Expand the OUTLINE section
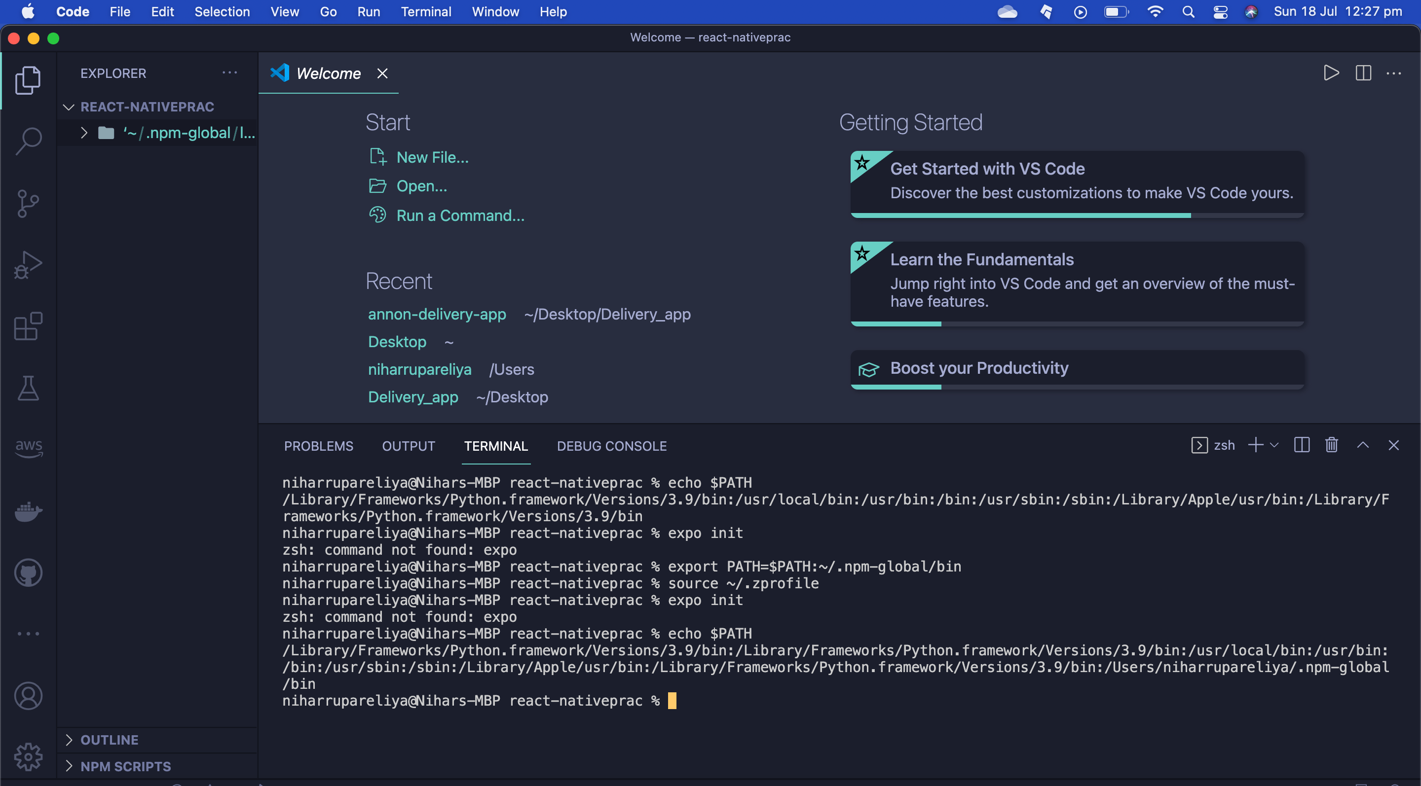 pyautogui.click(x=157, y=740)
